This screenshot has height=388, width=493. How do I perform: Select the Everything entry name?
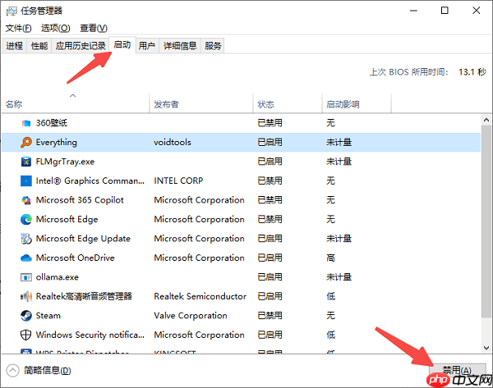pyautogui.click(x=56, y=143)
